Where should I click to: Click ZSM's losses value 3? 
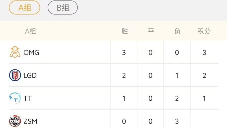(x=177, y=121)
